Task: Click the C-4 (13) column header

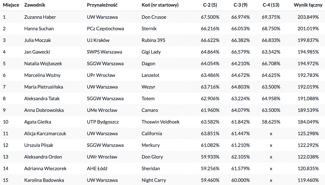Action: 271,5
